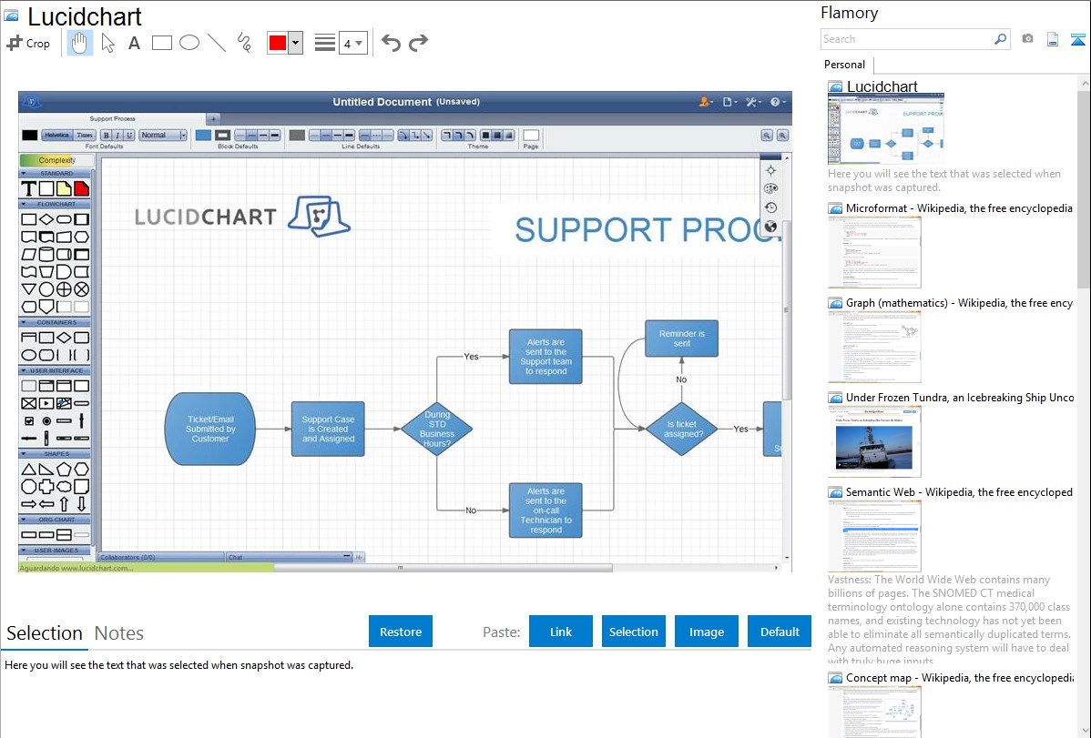Select the Crop tool

click(28, 43)
